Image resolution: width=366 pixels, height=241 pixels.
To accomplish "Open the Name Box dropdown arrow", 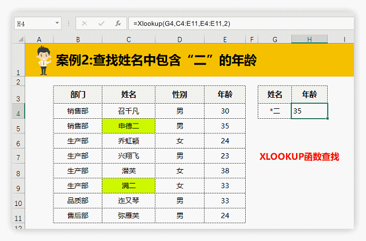I will point(57,23).
